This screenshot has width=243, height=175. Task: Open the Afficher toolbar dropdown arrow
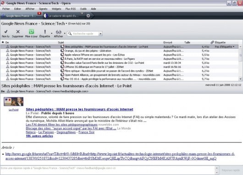tap(65, 33)
